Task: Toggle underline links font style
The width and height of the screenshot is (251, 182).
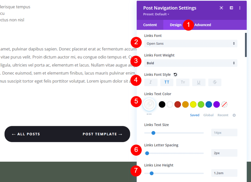Action: tap(199, 82)
